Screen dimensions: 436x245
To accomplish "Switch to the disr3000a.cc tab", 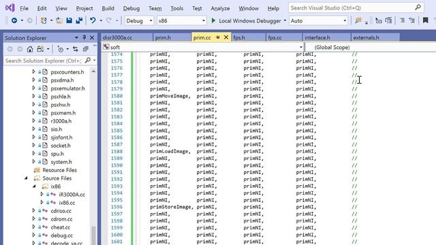I will click(127, 37).
